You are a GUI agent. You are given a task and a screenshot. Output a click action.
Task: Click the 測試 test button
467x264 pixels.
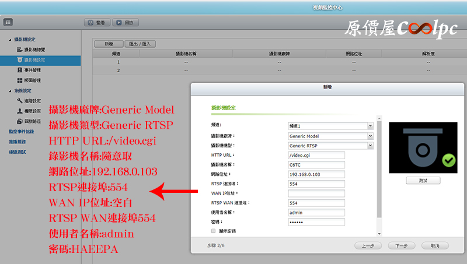tap(423, 181)
